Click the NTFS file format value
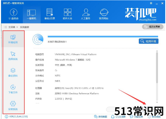The height and width of the screenshot is (119, 166). 57,76
